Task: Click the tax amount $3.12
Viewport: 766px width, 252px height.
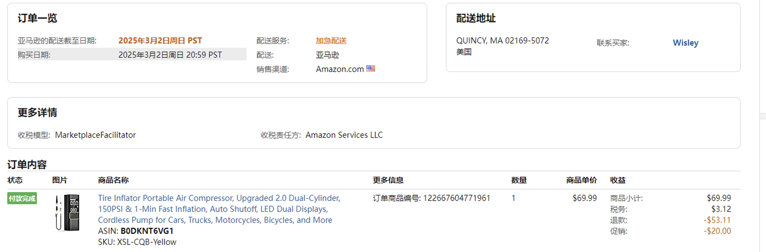Action: click(x=721, y=209)
